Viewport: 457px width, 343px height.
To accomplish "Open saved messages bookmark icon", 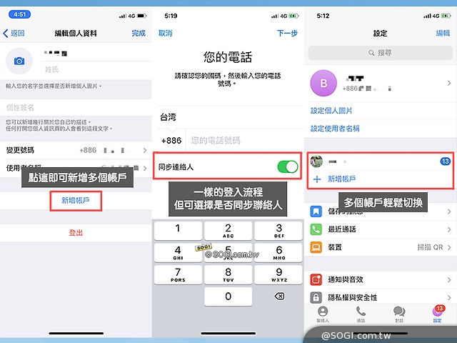I will (x=316, y=212).
